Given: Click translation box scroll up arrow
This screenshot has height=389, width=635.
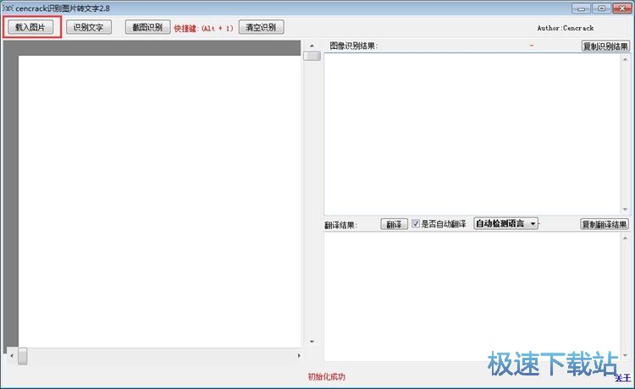Looking at the screenshot, I should pos(626,238).
